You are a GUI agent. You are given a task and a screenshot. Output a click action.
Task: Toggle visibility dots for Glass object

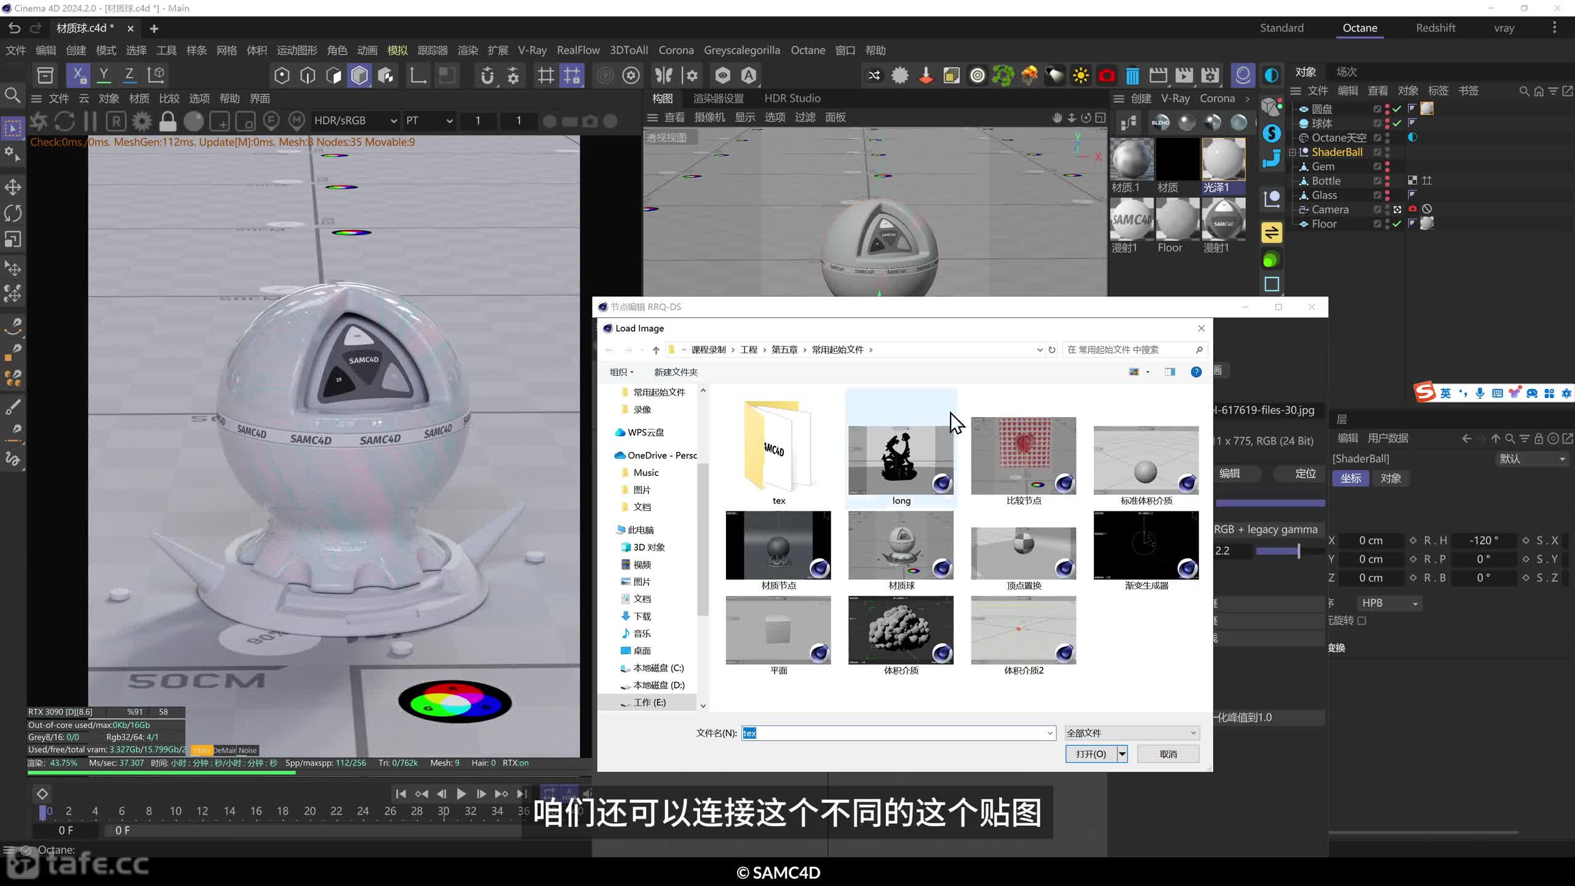(1387, 195)
